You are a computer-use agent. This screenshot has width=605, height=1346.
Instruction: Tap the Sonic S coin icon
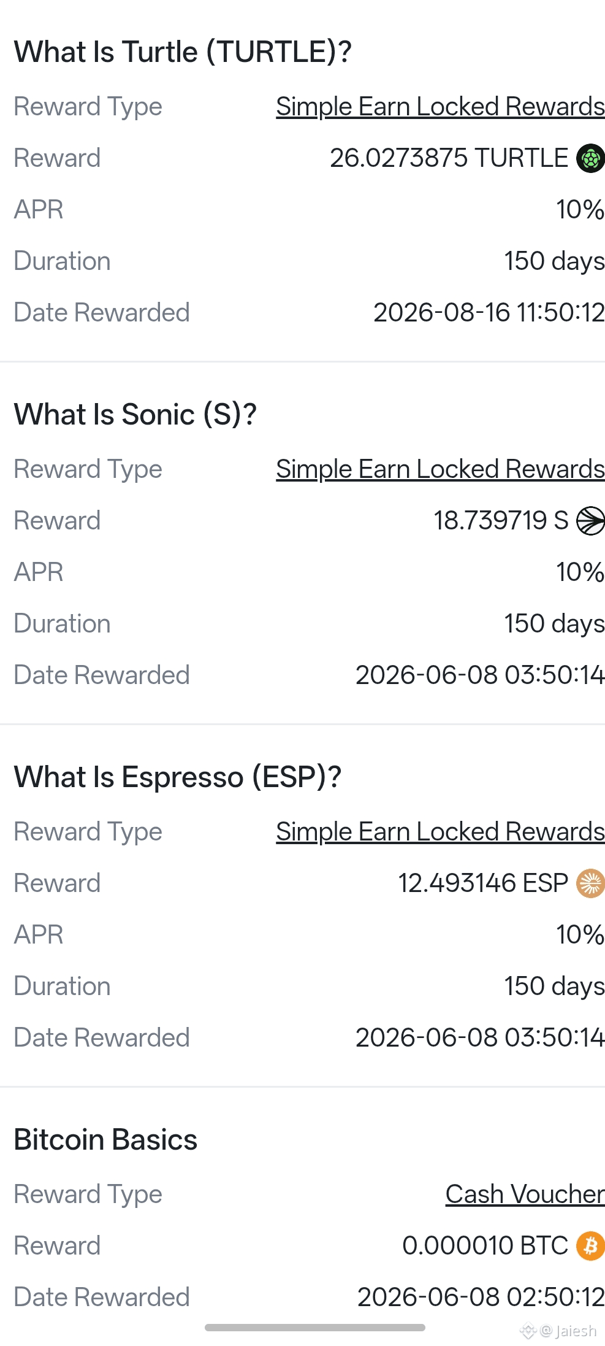pos(590,521)
